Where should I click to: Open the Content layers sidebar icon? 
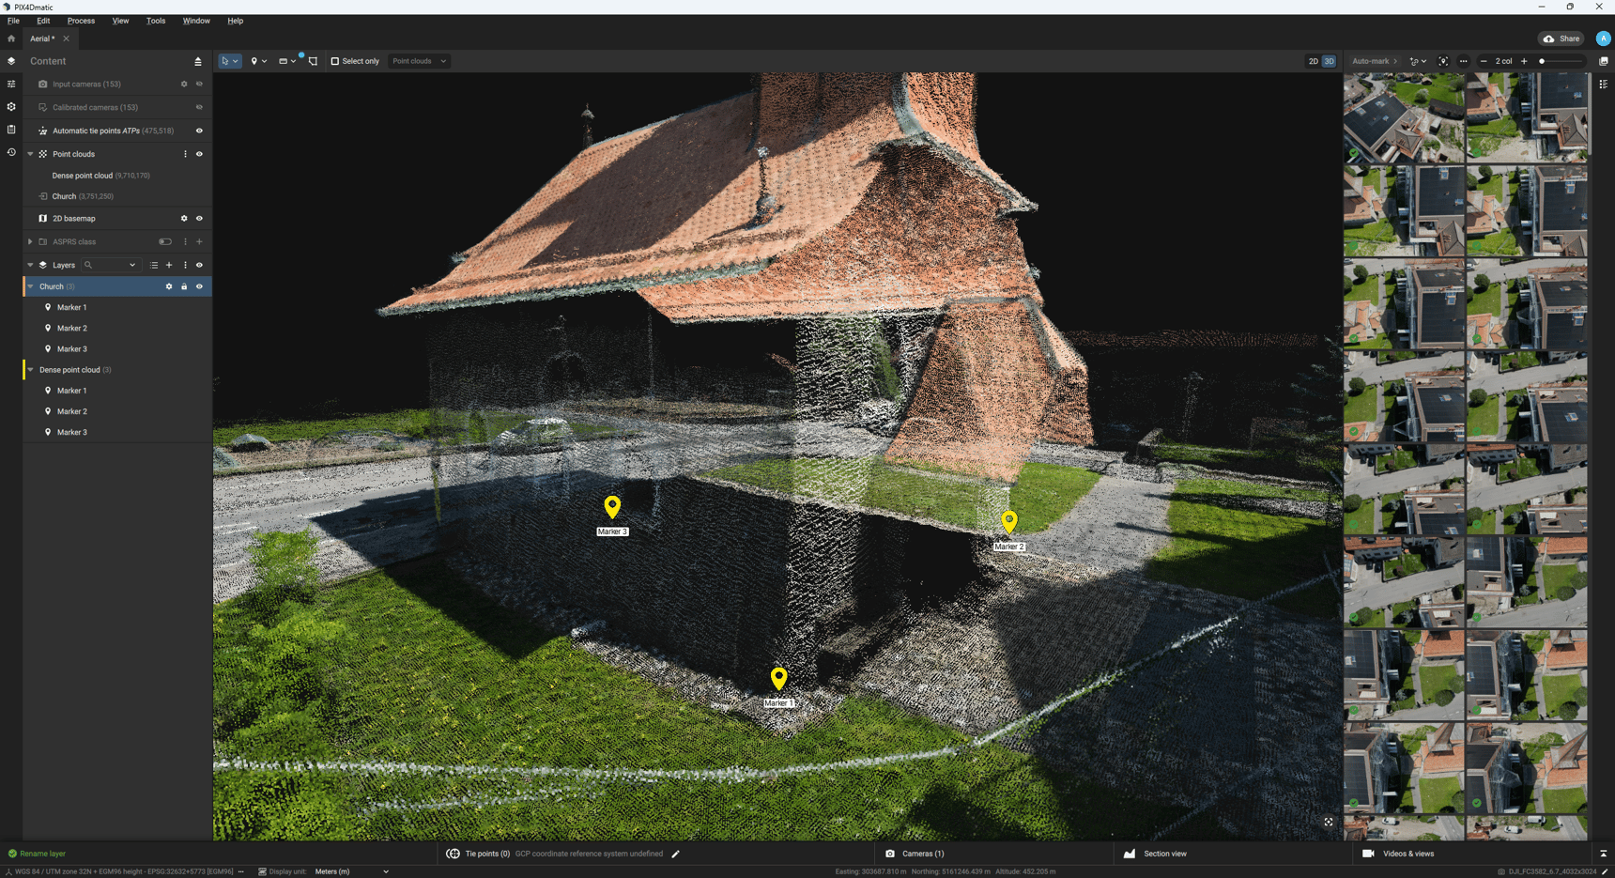tap(11, 61)
